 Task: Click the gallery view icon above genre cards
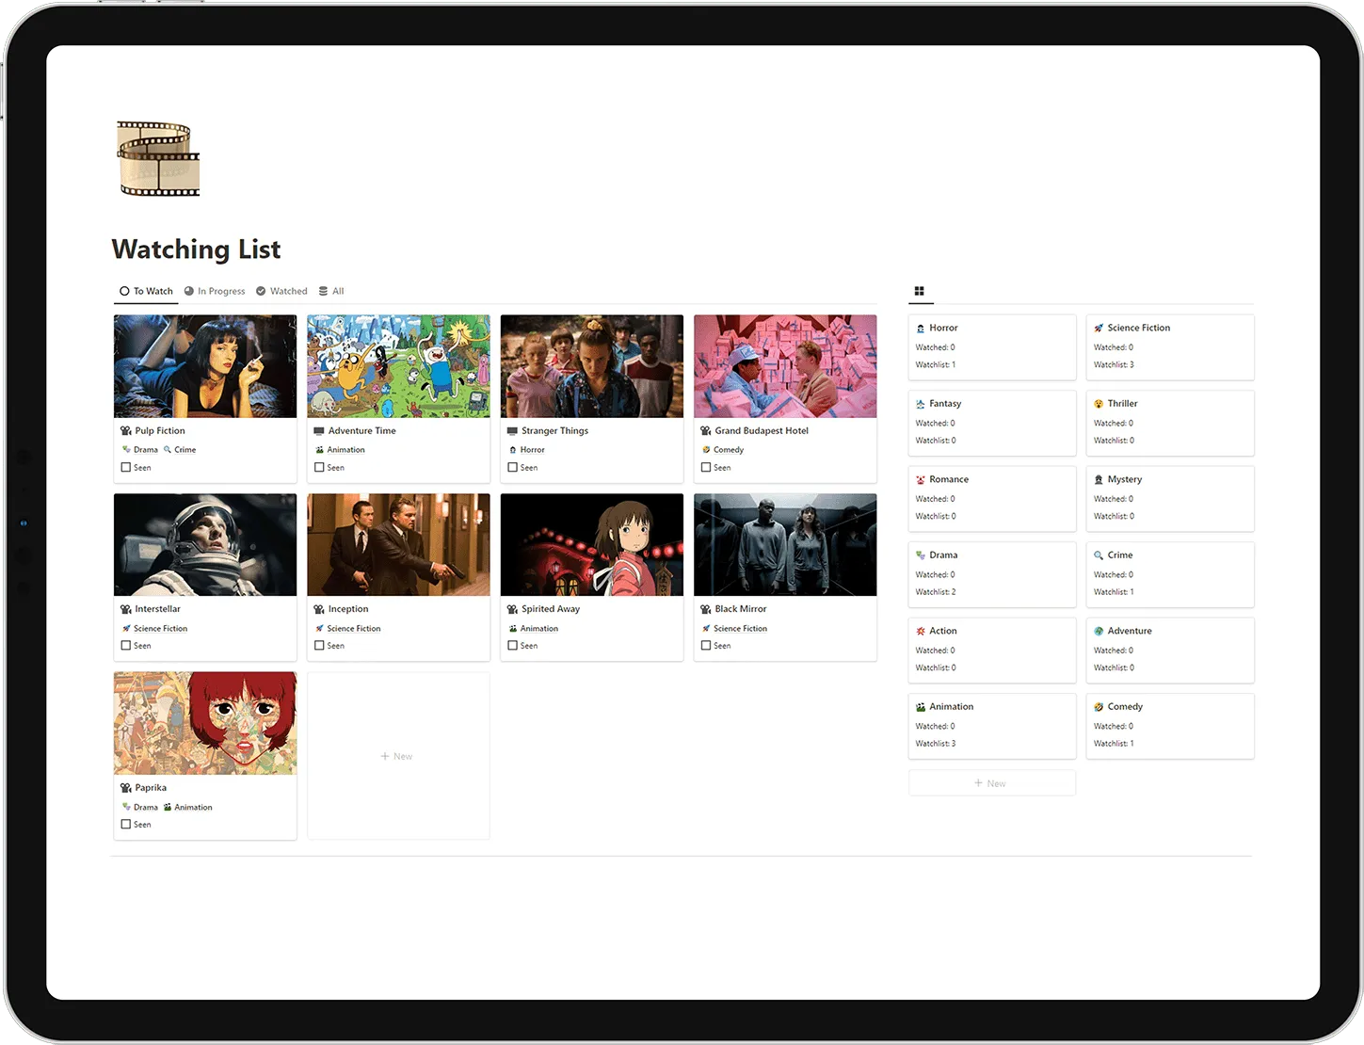[920, 291]
